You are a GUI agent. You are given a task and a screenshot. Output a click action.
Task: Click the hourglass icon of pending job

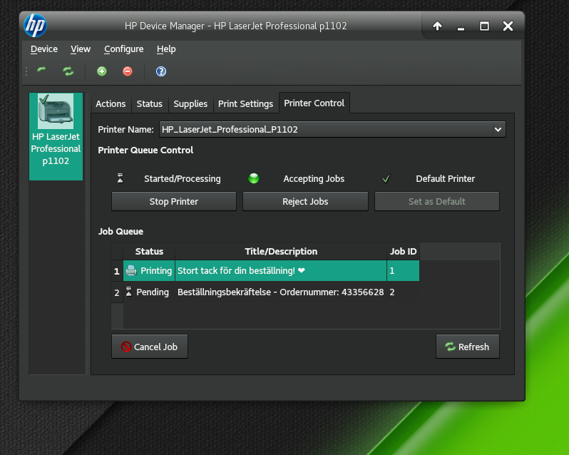click(x=129, y=292)
